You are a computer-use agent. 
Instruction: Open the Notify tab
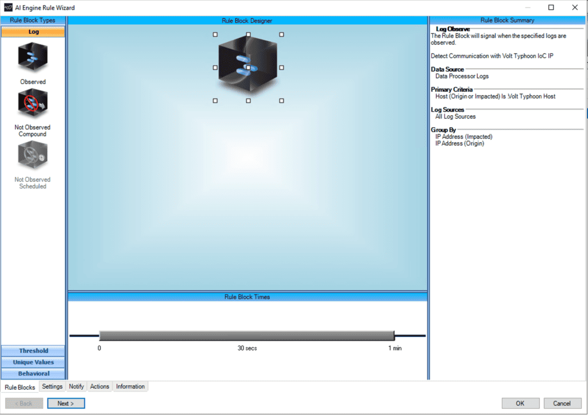pyautogui.click(x=76, y=386)
